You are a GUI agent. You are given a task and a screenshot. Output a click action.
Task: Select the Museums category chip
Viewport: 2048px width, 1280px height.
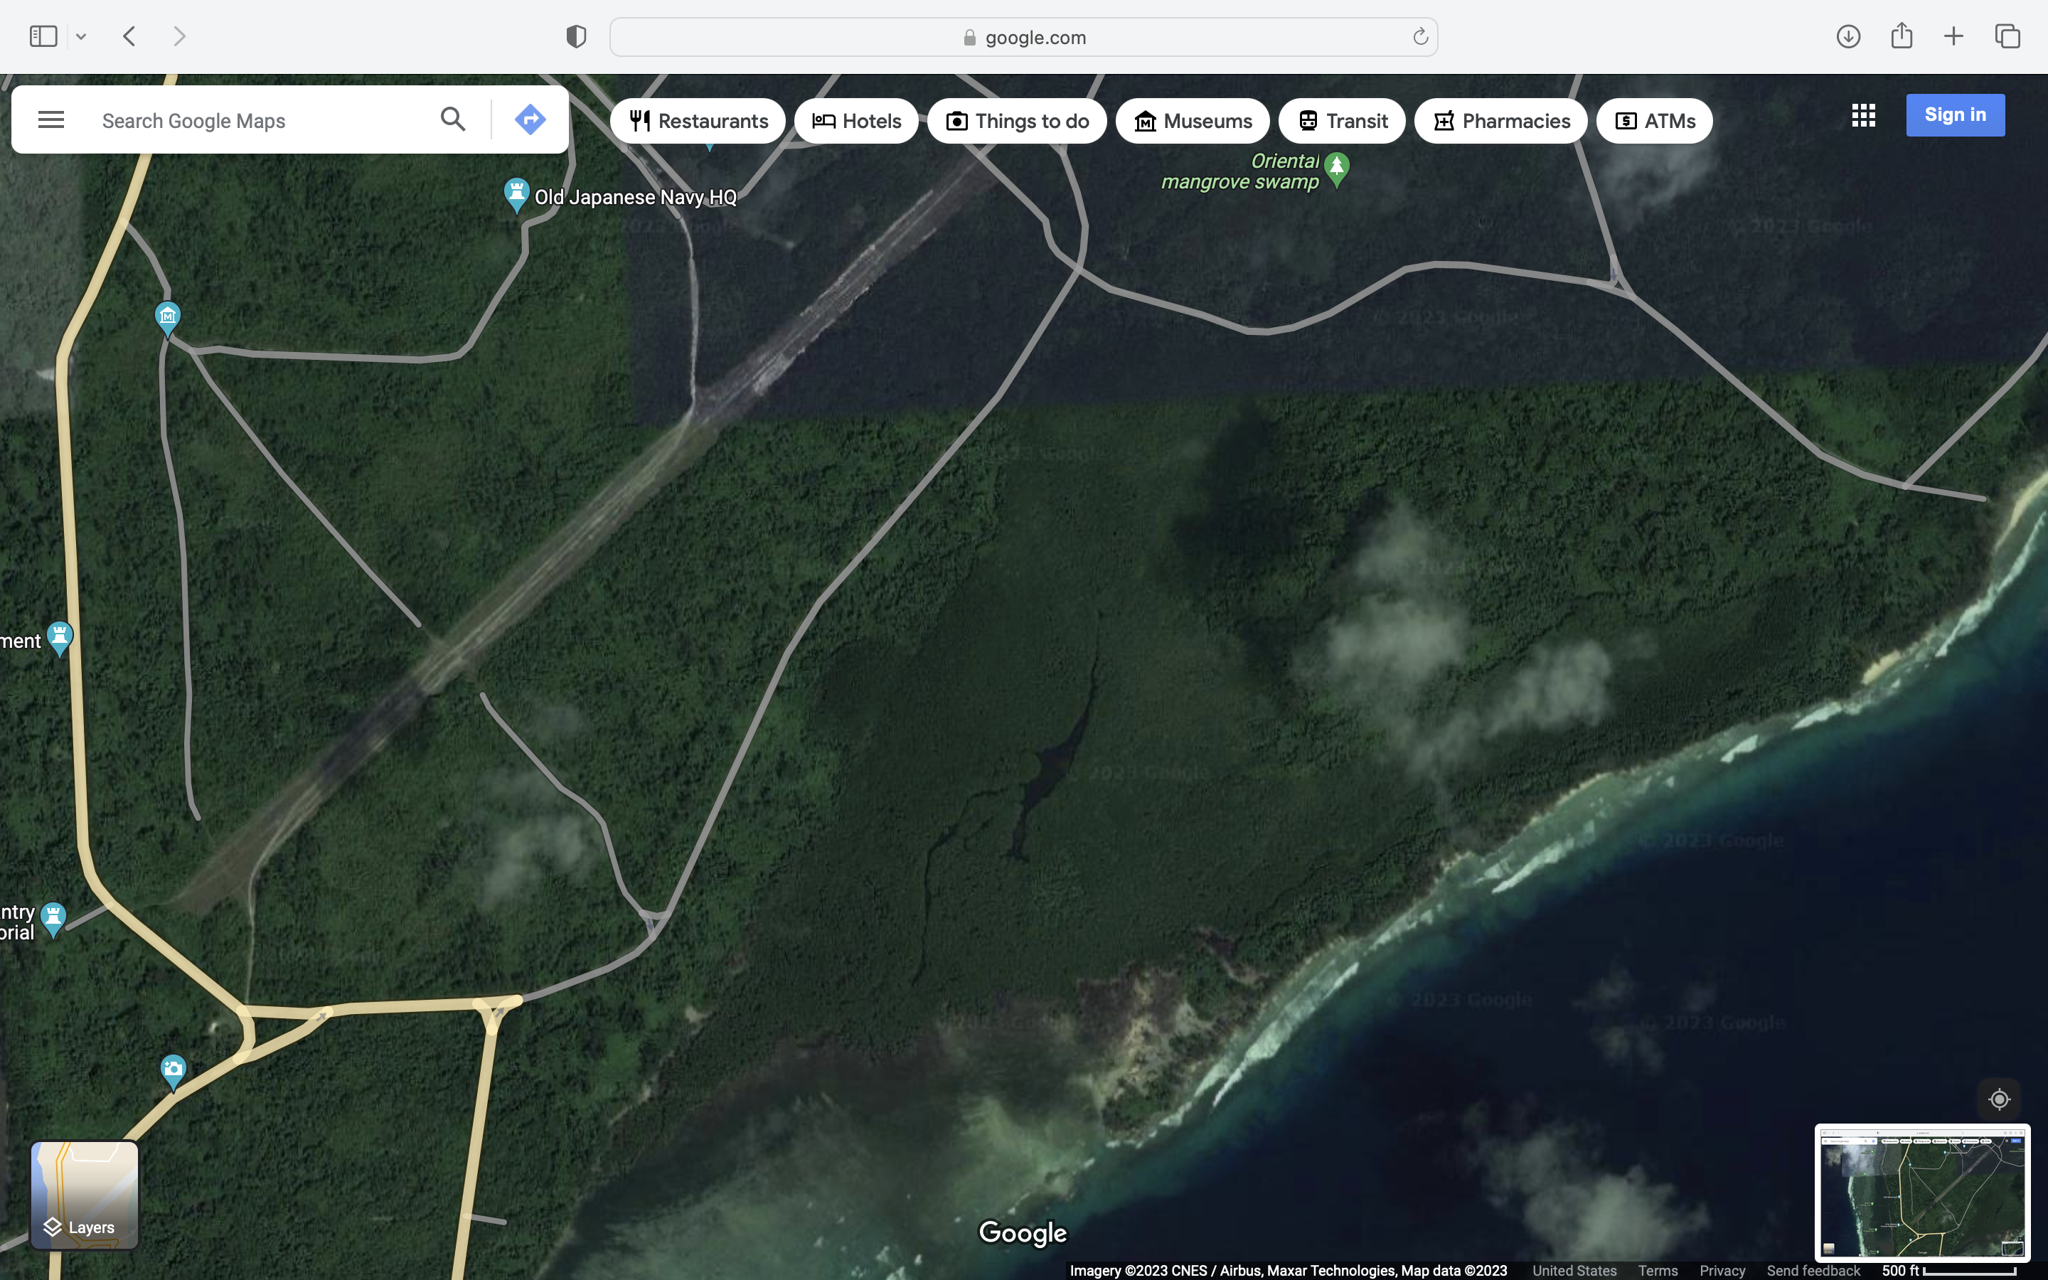(x=1192, y=121)
